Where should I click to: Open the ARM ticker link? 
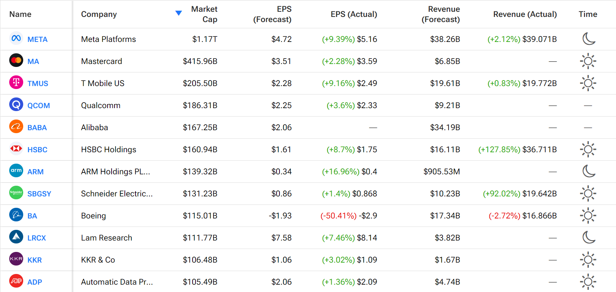tap(35, 172)
